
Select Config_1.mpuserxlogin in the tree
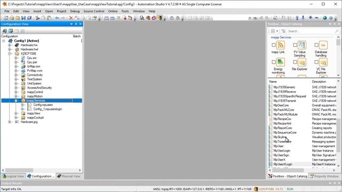pyautogui.click(x=48, y=109)
